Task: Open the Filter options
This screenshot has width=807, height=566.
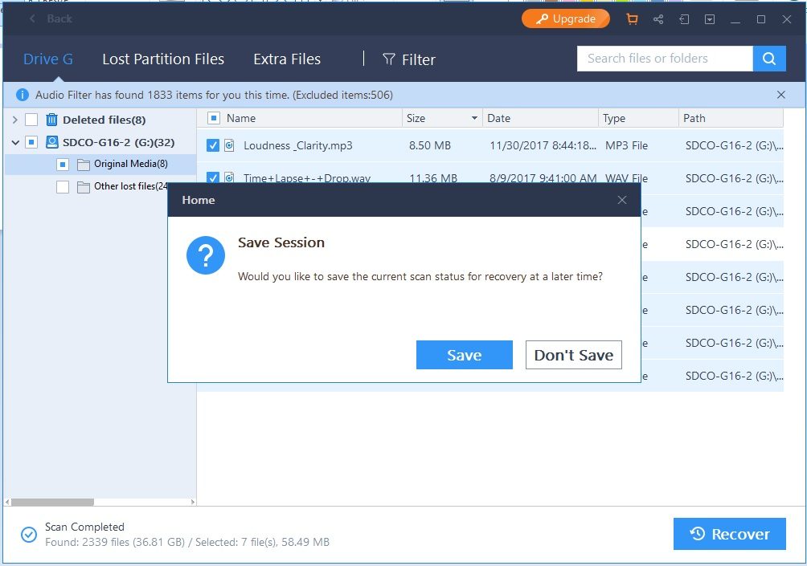Action: tap(409, 59)
